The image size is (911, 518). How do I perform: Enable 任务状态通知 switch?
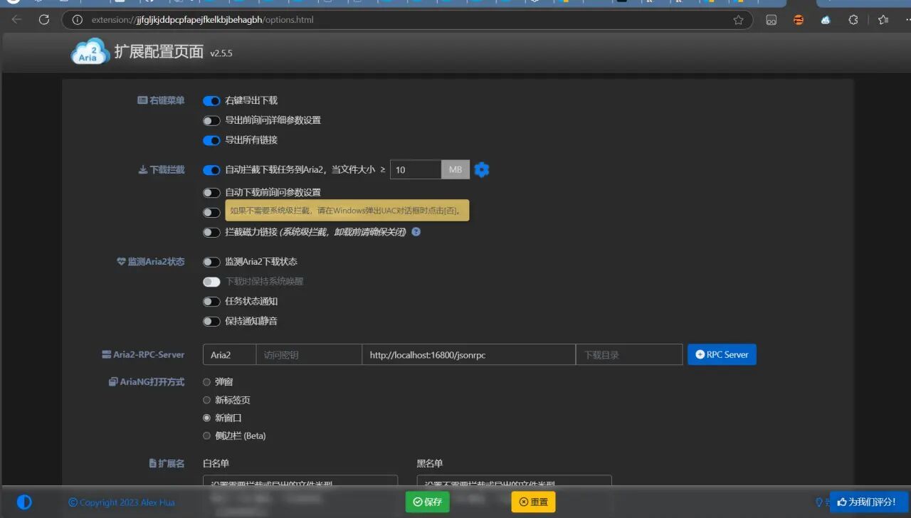click(211, 302)
